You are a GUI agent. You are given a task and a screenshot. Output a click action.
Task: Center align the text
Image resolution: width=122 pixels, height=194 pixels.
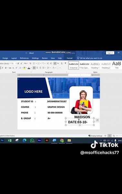pyautogui.click(x=37, y=68)
